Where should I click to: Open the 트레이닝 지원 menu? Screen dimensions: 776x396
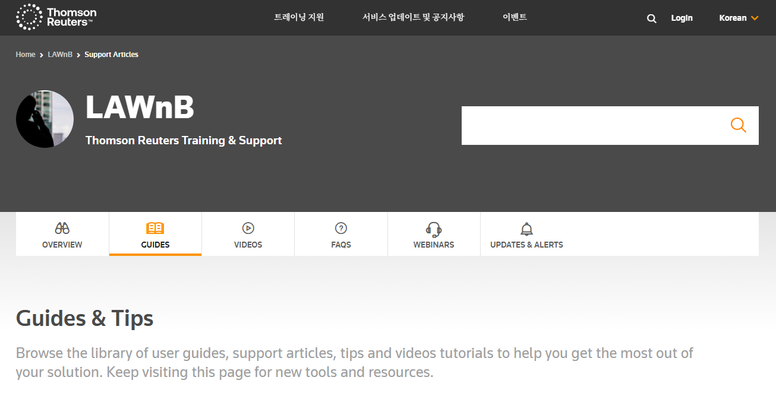[x=299, y=17]
